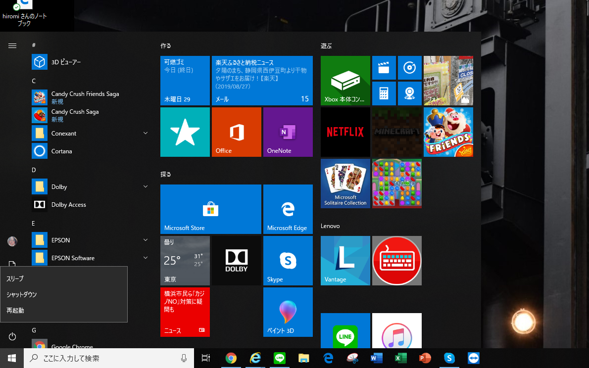Screen dimensions: 589x368
Task: Open the Xbox 本体コン... tile
Action: click(x=345, y=80)
